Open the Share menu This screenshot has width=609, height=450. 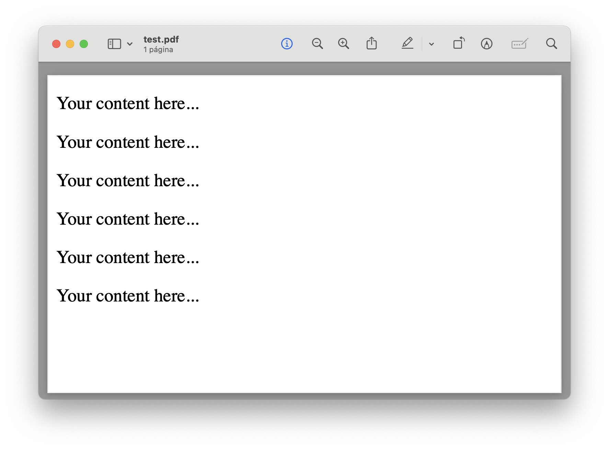click(x=371, y=44)
